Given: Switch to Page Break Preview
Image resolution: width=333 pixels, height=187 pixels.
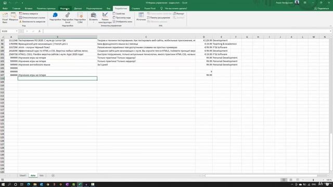Looking at the screenshot, I should pos(298,180).
